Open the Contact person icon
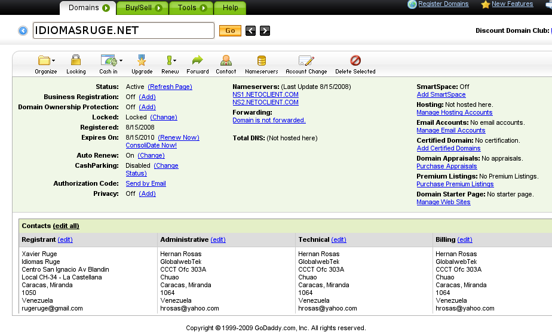 (x=226, y=60)
